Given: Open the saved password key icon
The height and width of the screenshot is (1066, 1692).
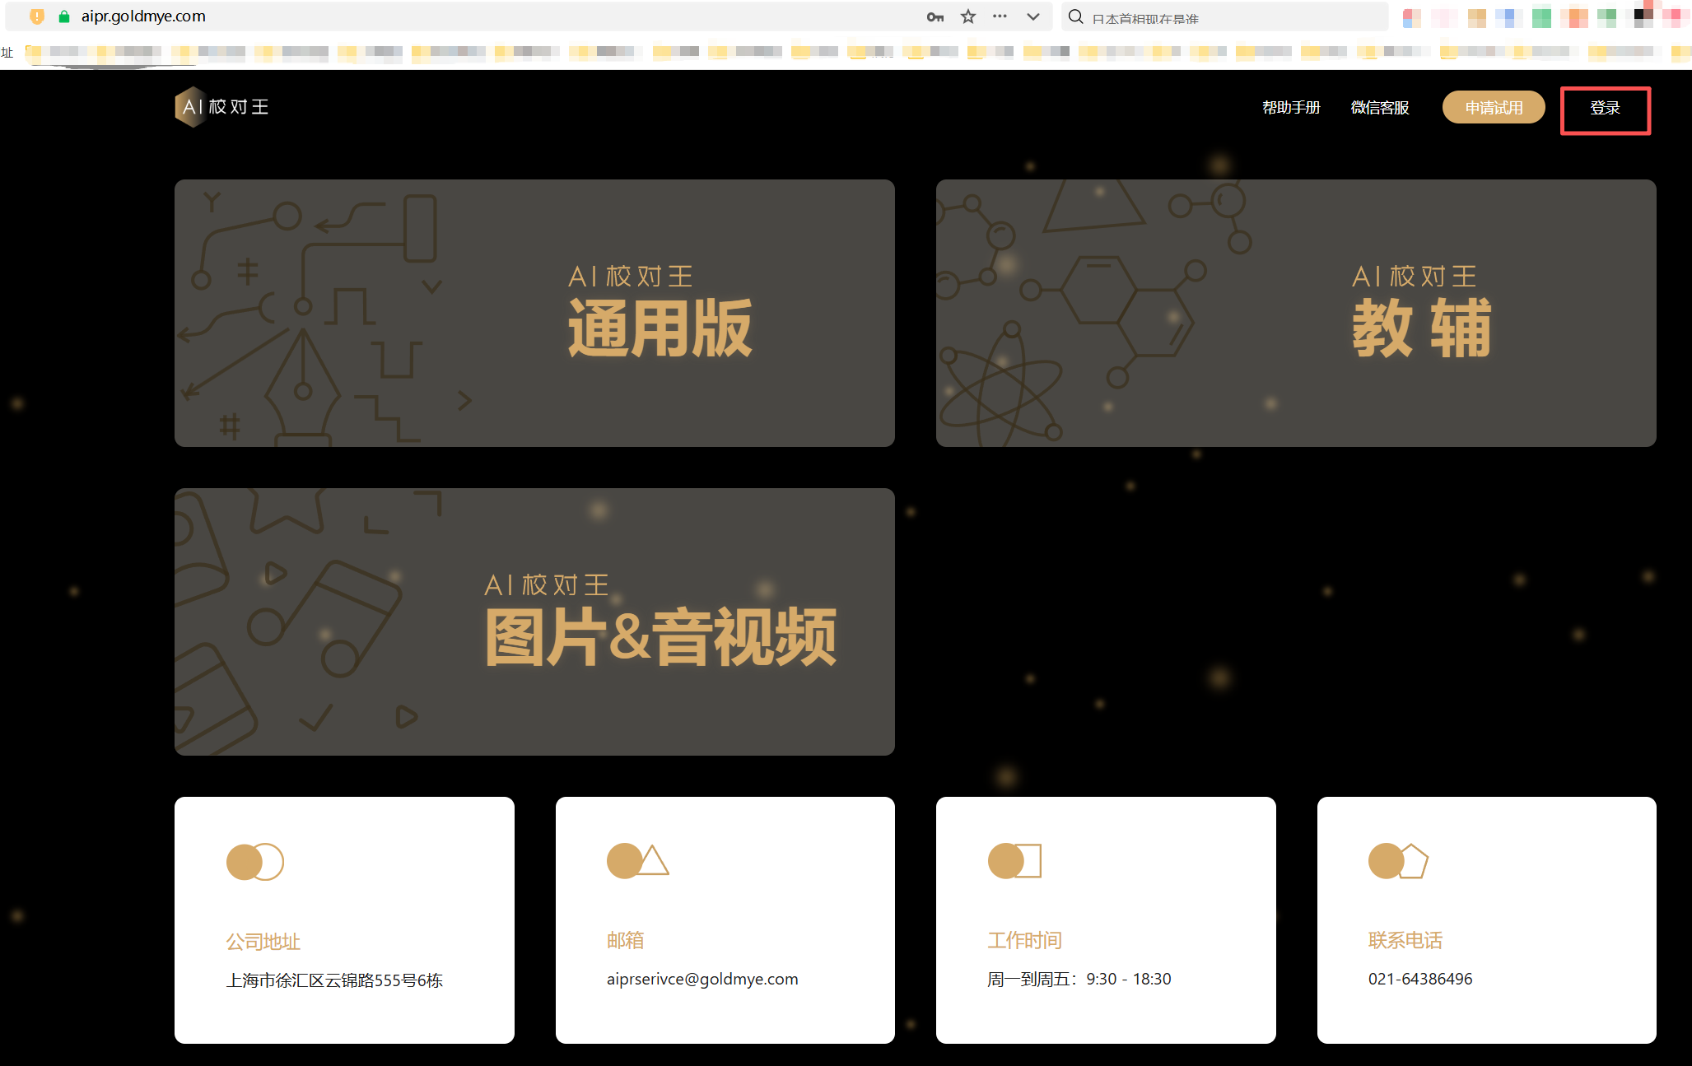Looking at the screenshot, I should coord(935,16).
